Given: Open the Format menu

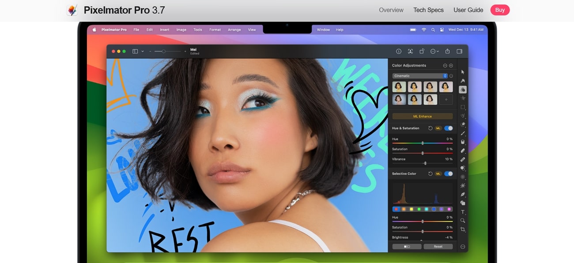Looking at the screenshot, I should (215, 30).
